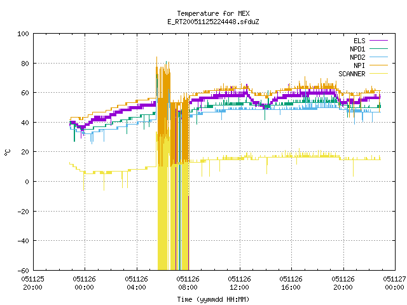Click the y-axis value 0
Image resolution: width=407 pixels, height=305 pixels.
point(27,182)
